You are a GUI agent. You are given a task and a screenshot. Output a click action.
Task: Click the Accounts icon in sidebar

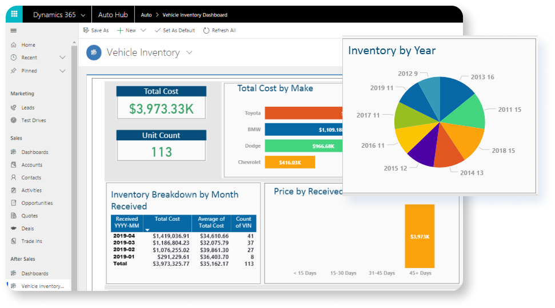pos(14,165)
